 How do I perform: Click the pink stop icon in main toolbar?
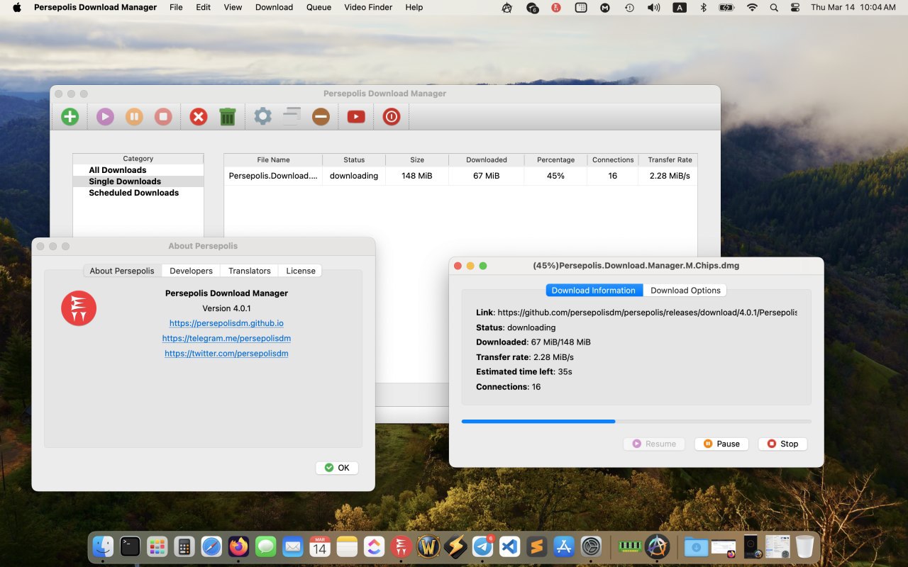click(163, 117)
